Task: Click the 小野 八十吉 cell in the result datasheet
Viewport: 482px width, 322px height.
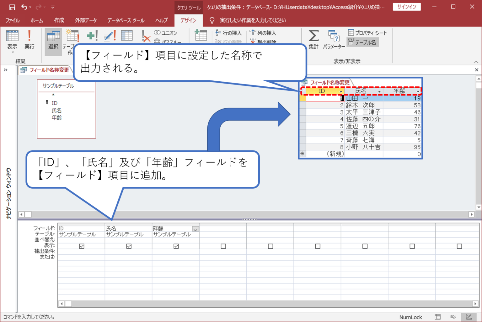Action: coord(364,147)
